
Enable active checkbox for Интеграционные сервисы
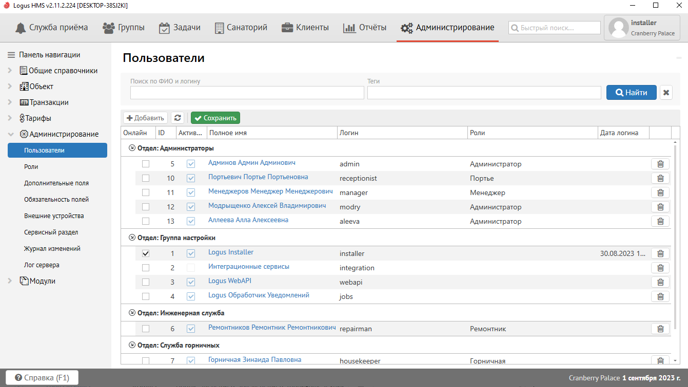pos(191,268)
